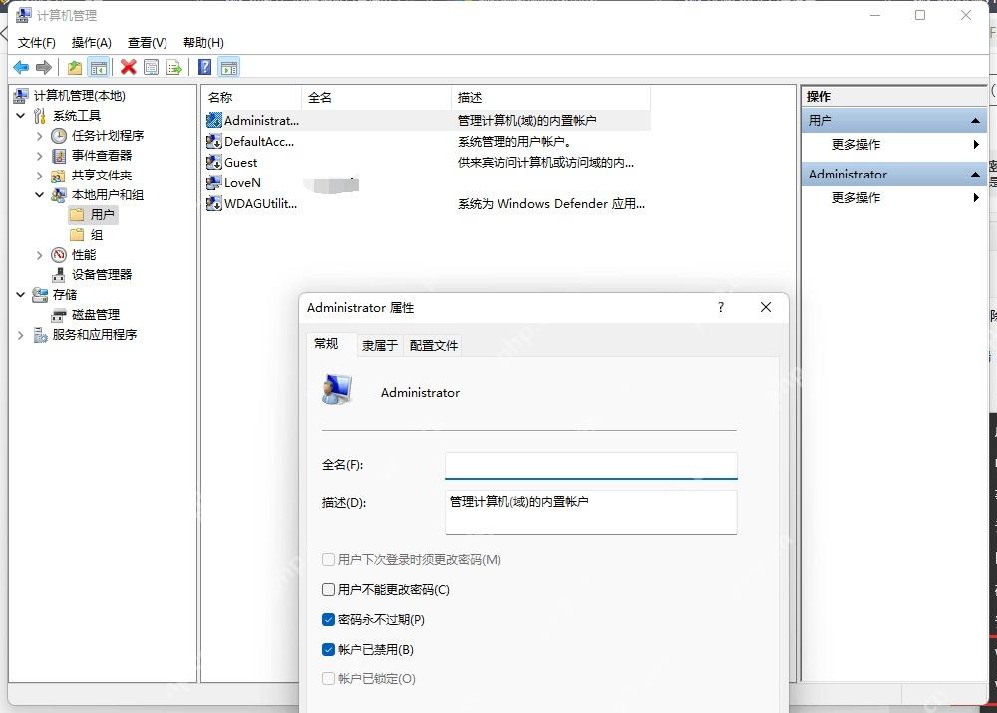The image size is (997, 713).
Task: Click the Administrator user icon in list
Action: pos(214,121)
